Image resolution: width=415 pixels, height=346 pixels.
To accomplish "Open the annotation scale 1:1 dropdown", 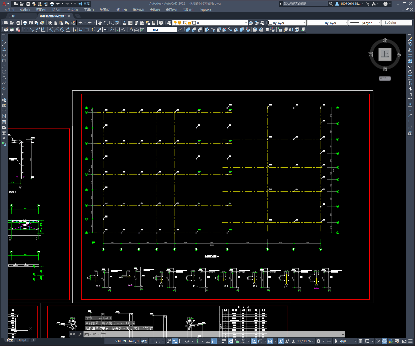I will pyautogui.click(x=306, y=341).
